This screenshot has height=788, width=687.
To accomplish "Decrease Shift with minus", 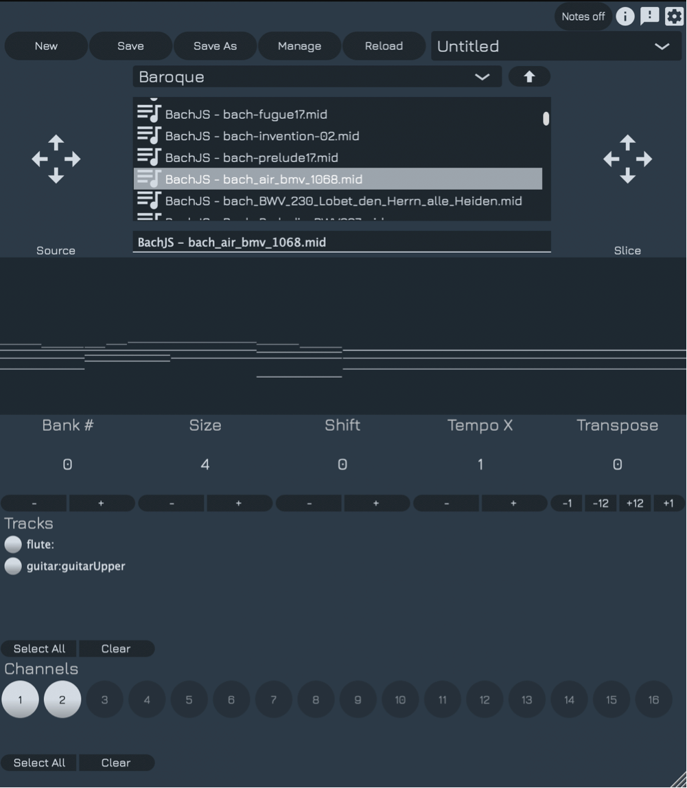I will click(310, 503).
